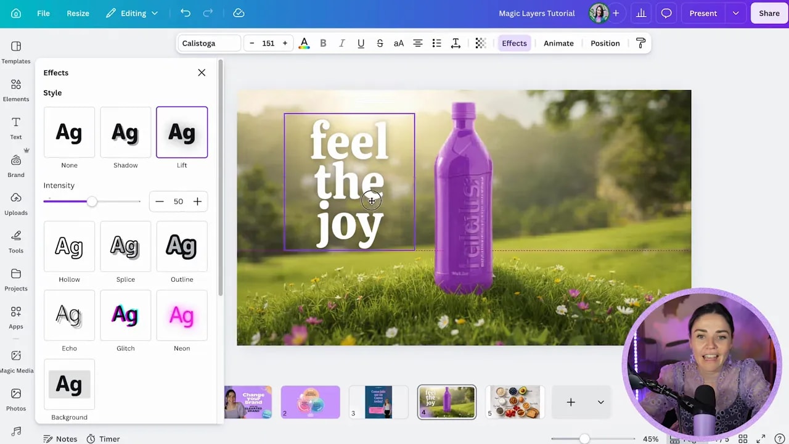Apply the Echo text style
Viewport: 789px width, 444px height.
click(69, 315)
